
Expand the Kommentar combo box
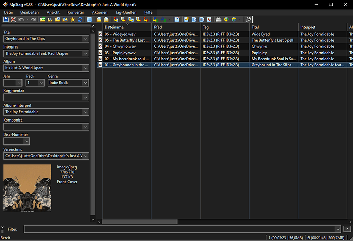coord(86,97)
